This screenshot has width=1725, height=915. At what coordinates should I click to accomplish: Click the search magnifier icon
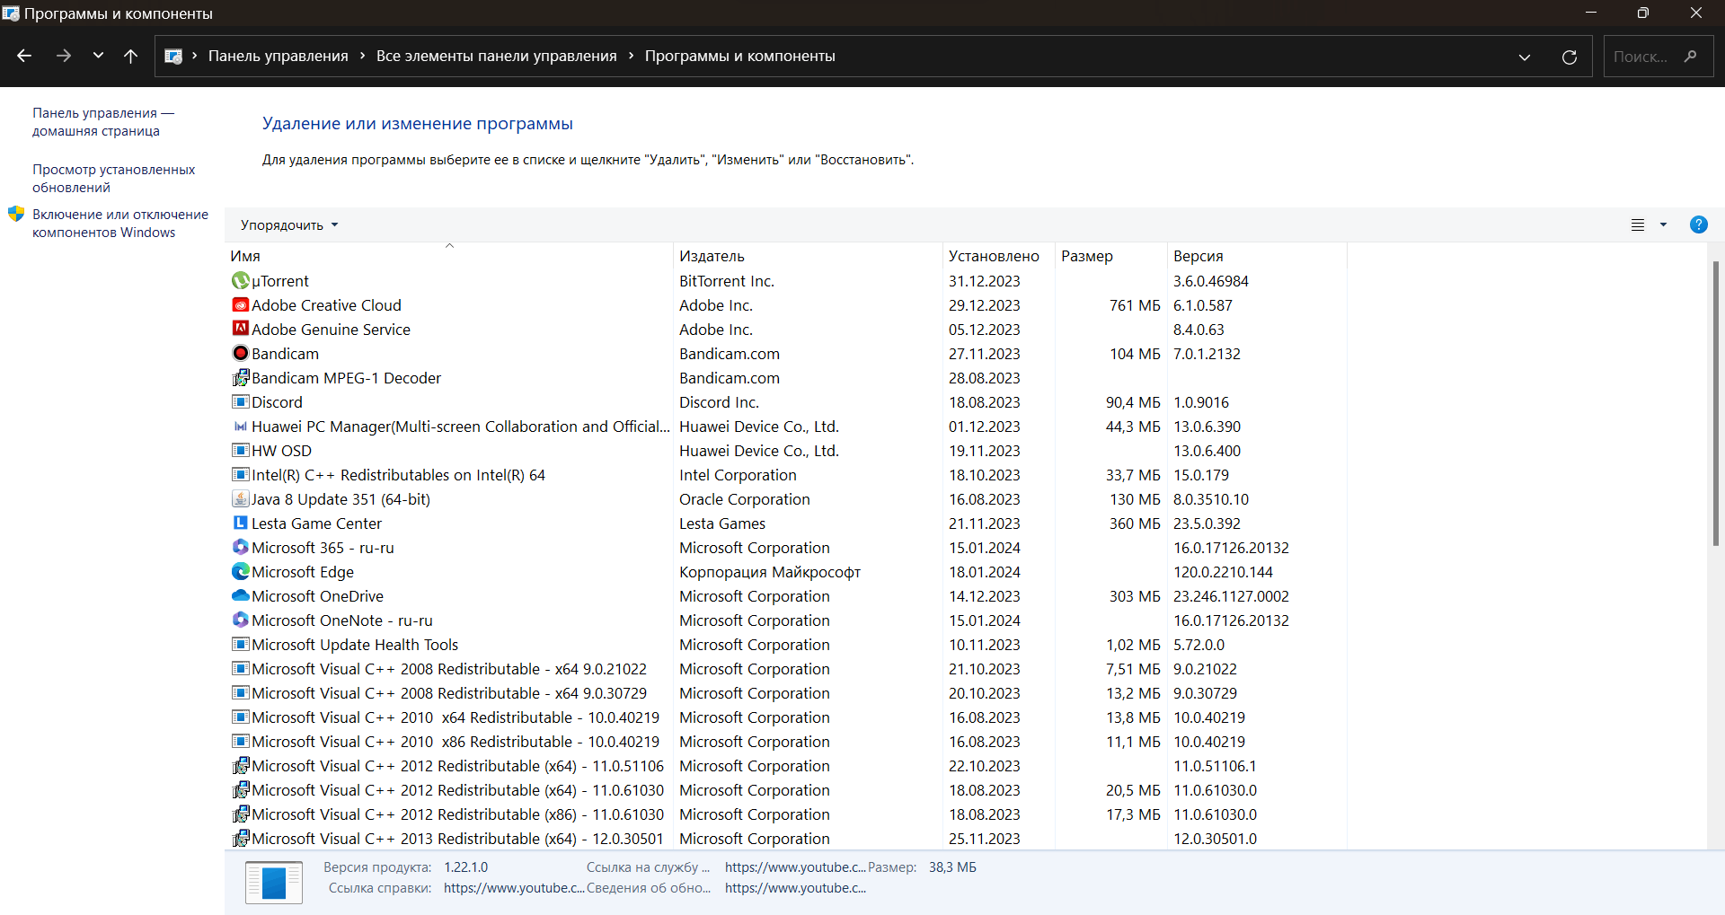[1690, 56]
